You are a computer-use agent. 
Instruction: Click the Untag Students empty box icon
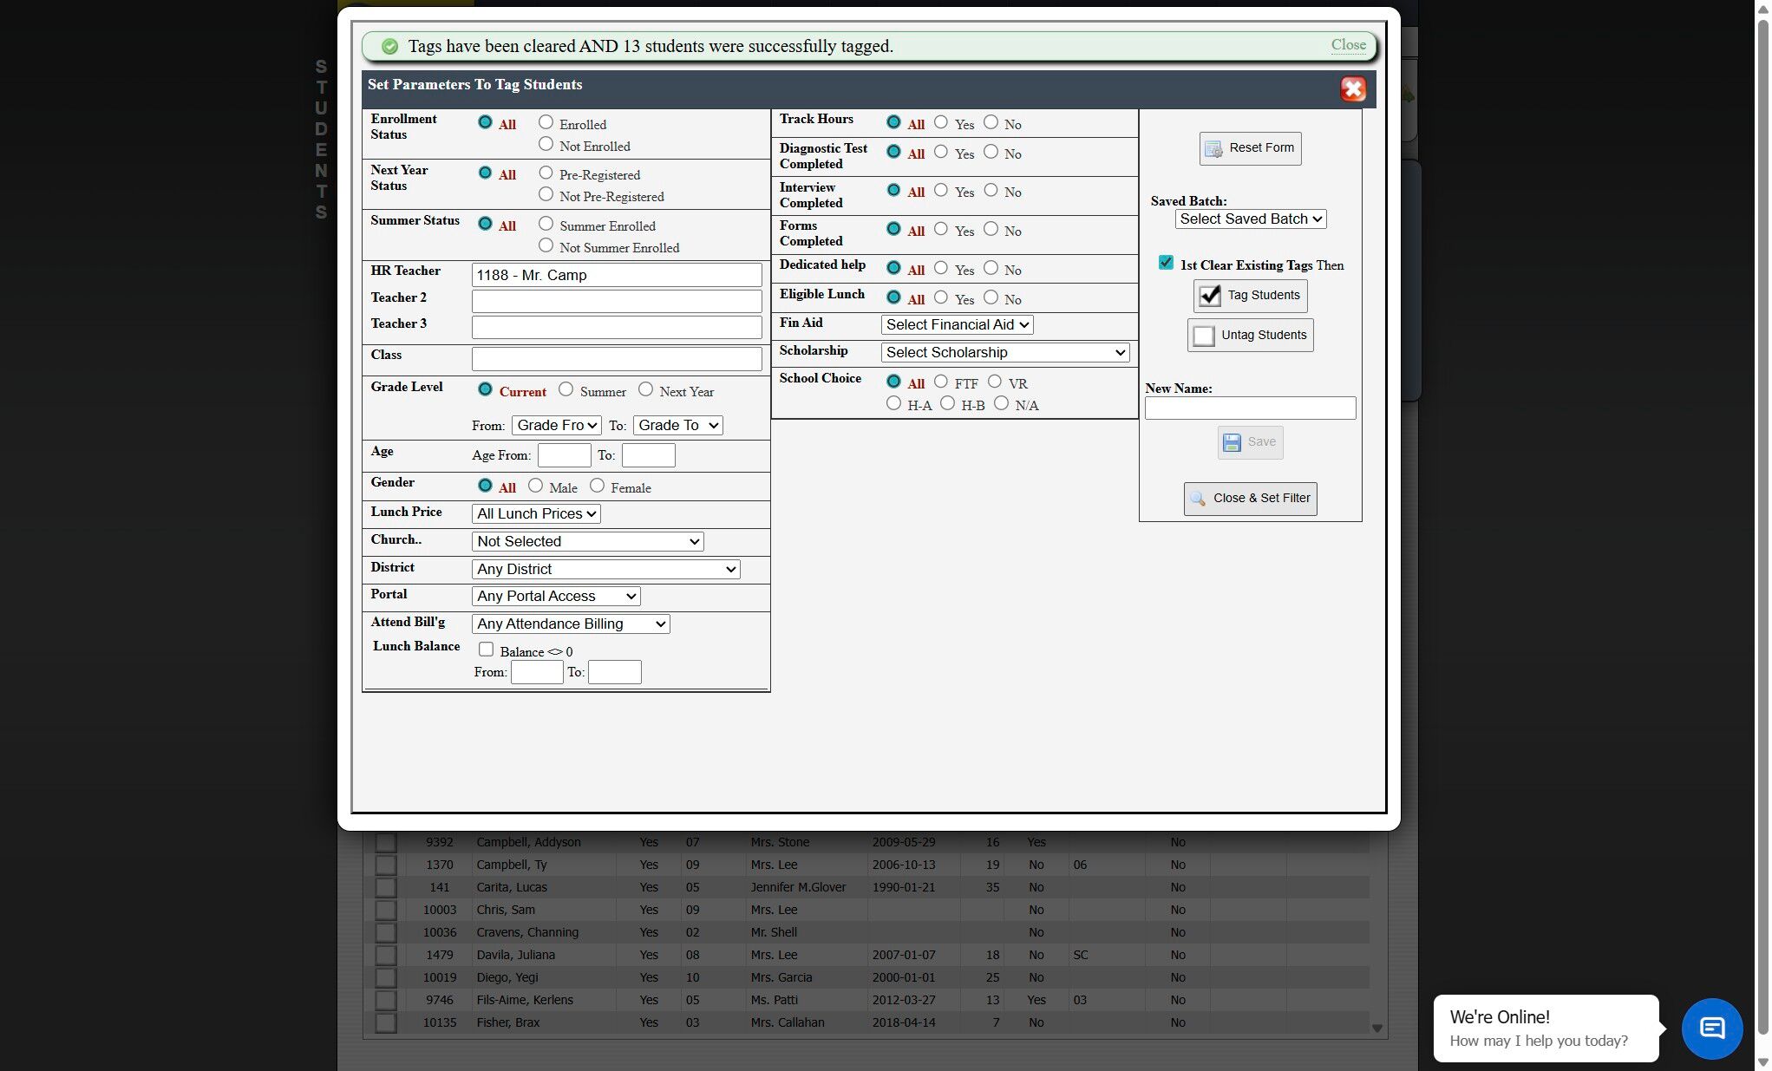point(1203,336)
